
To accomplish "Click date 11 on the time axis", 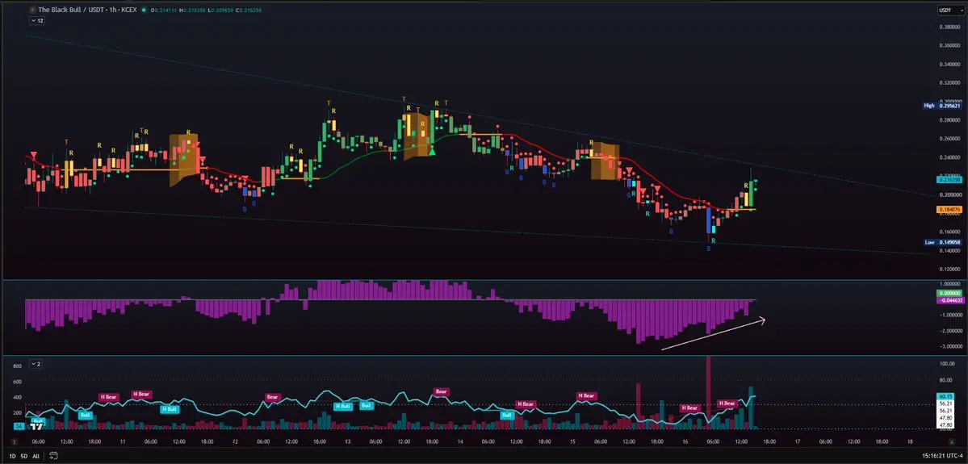I will pos(122,441).
